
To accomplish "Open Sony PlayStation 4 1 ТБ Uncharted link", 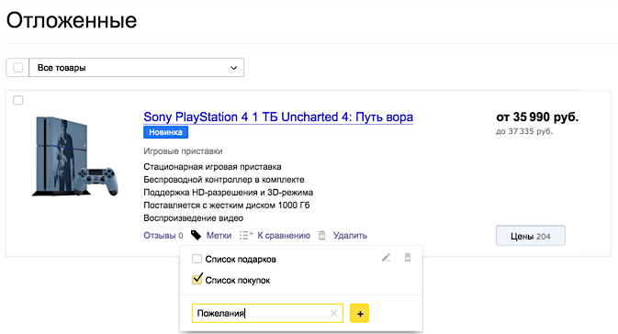I will coord(278,117).
